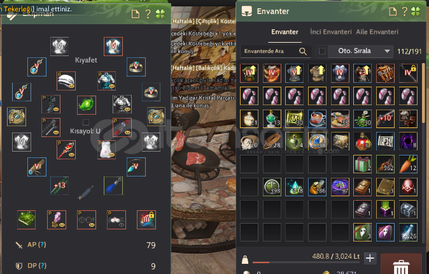Click the trash can delete icon
The height and width of the screenshot is (274, 429).
401,266
